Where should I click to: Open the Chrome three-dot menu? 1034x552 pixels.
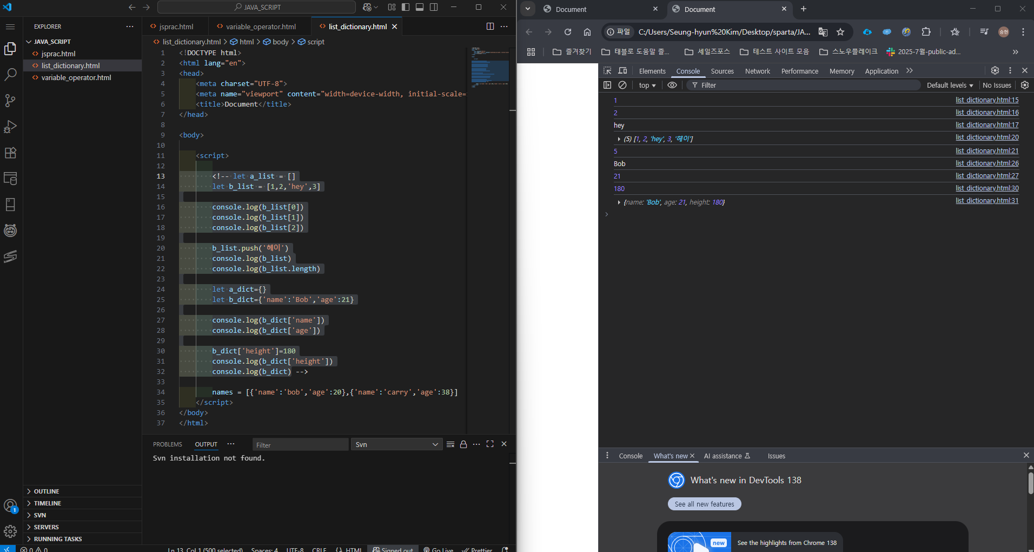[1023, 32]
